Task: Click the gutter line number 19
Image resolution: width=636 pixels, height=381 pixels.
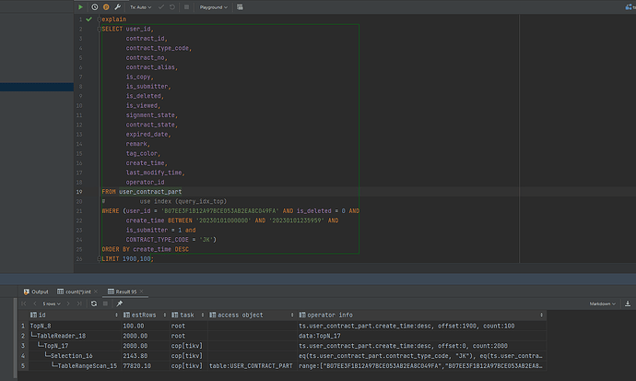Action: [79, 192]
